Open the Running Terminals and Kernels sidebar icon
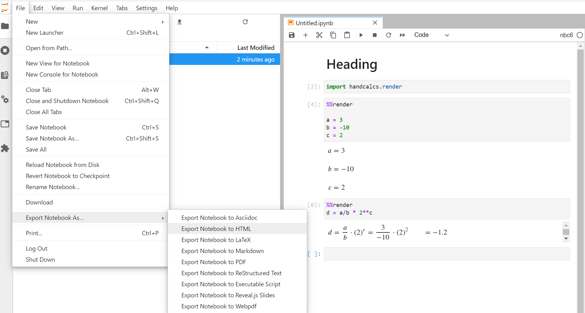Viewport: 585px width, 313px height. (x=5, y=50)
